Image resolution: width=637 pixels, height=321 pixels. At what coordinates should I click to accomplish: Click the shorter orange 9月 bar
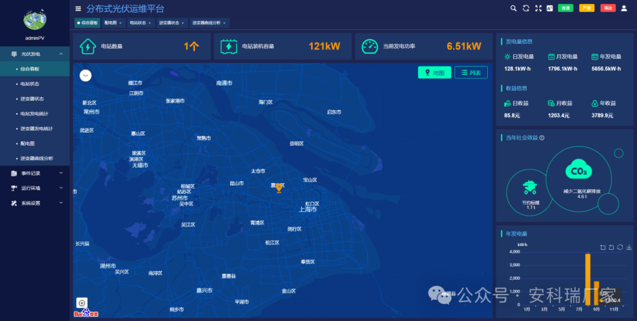pyautogui.click(x=596, y=293)
